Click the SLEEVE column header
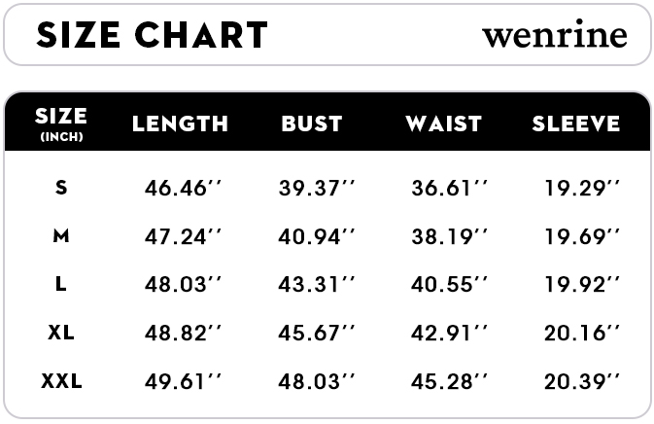Viewport: 654px width, 424px height. (x=575, y=124)
